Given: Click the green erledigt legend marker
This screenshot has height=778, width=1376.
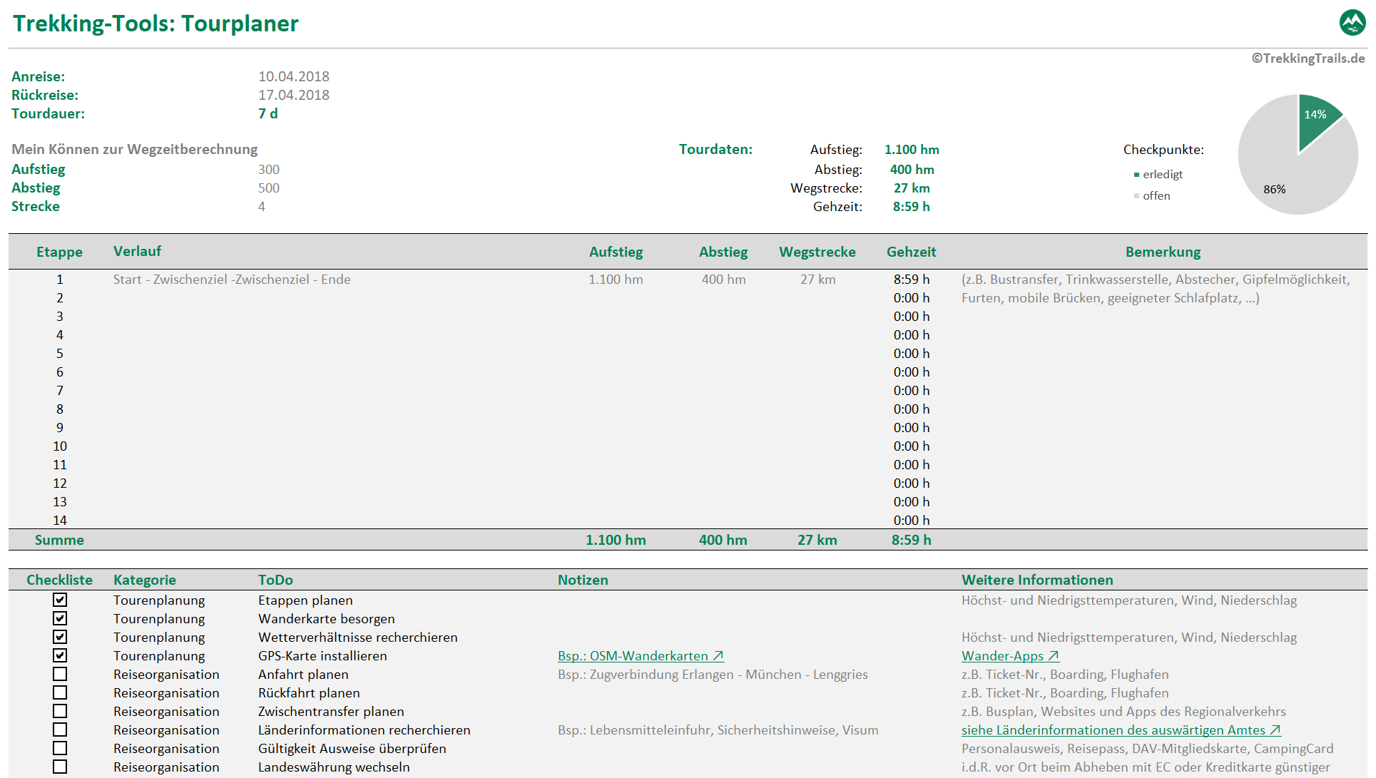Looking at the screenshot, I should (1136, 175).
